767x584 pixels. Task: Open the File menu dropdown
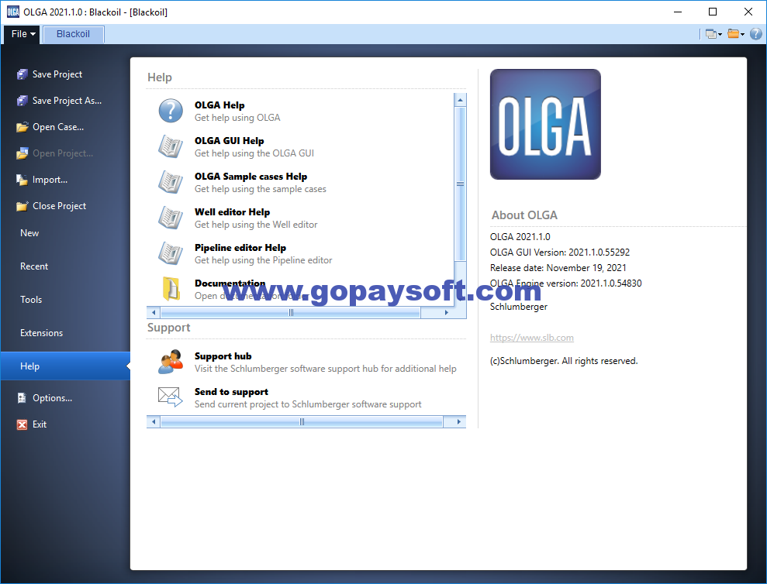coord(22,34)
